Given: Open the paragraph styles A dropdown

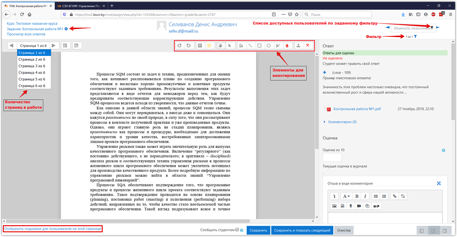Looking at the screenshot, I should 346,196.
